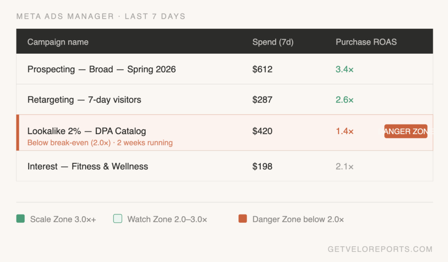Viewport: 448px width, 262px height.
Task: Click the $287 spend value
Action: [262, 100]
